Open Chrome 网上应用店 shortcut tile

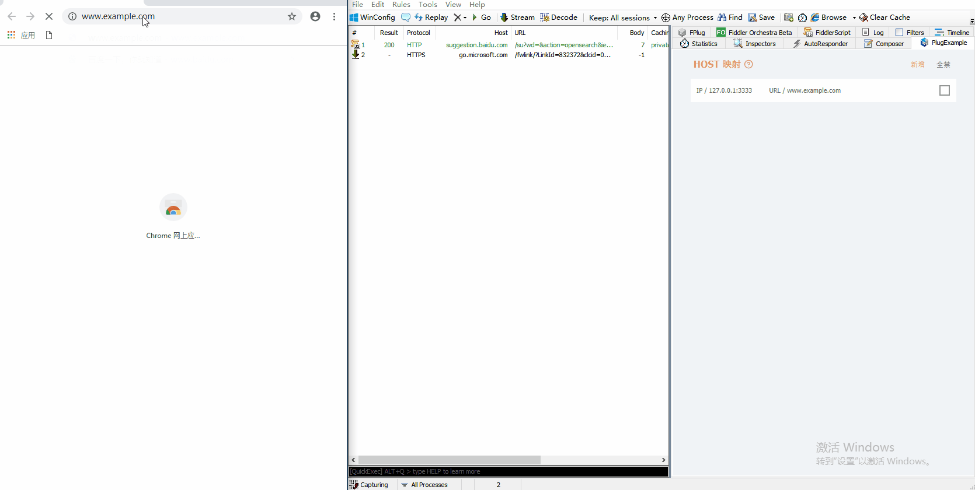pyautogui.click(x=173, y=216)
